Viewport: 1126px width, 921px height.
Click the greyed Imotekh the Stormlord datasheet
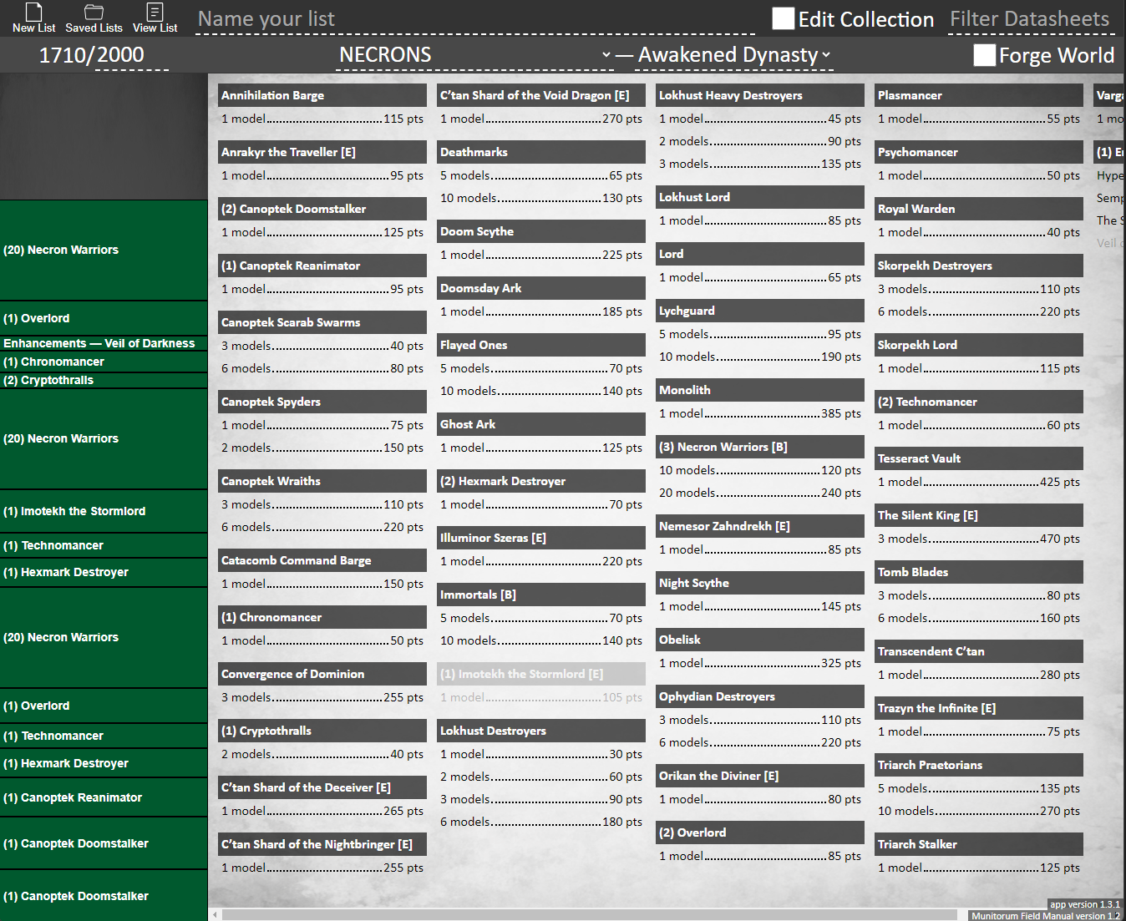click(x=541, y=674)
